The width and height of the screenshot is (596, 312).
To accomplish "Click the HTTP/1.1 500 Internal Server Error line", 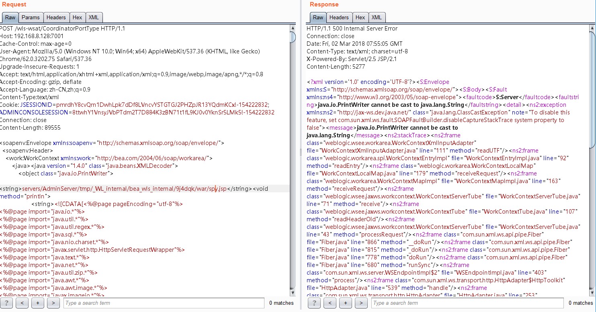I will pos(352,29).
